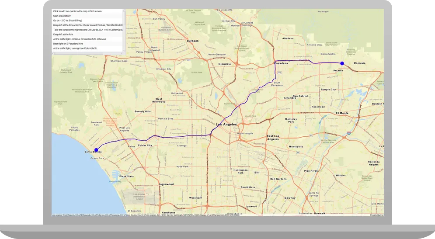Click the map data attribution text at bottom
435x239 pixels.
(146, 215)
